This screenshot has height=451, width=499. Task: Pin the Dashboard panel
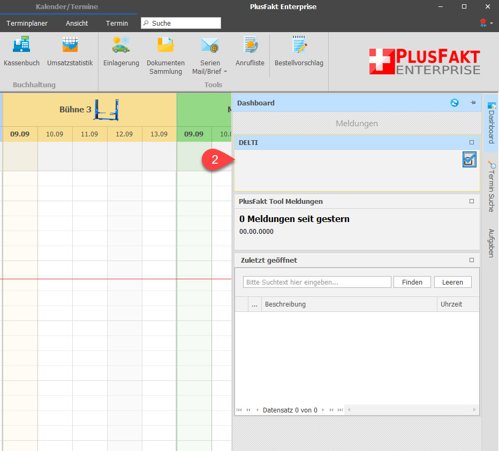[x=473, y=103]
